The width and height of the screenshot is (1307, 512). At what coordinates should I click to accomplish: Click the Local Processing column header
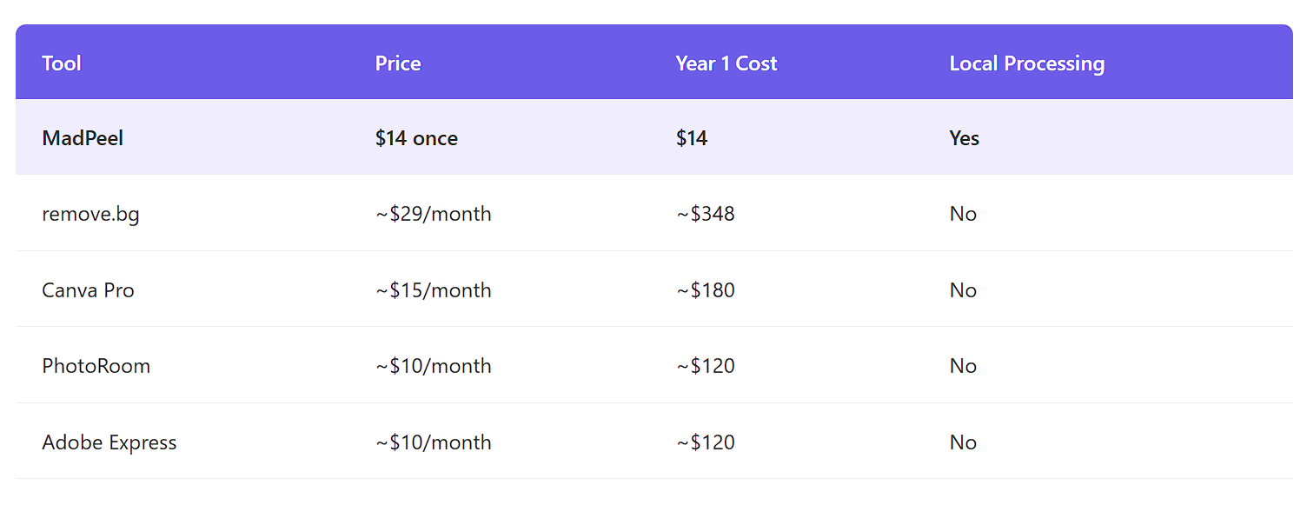pos(1026,63)
